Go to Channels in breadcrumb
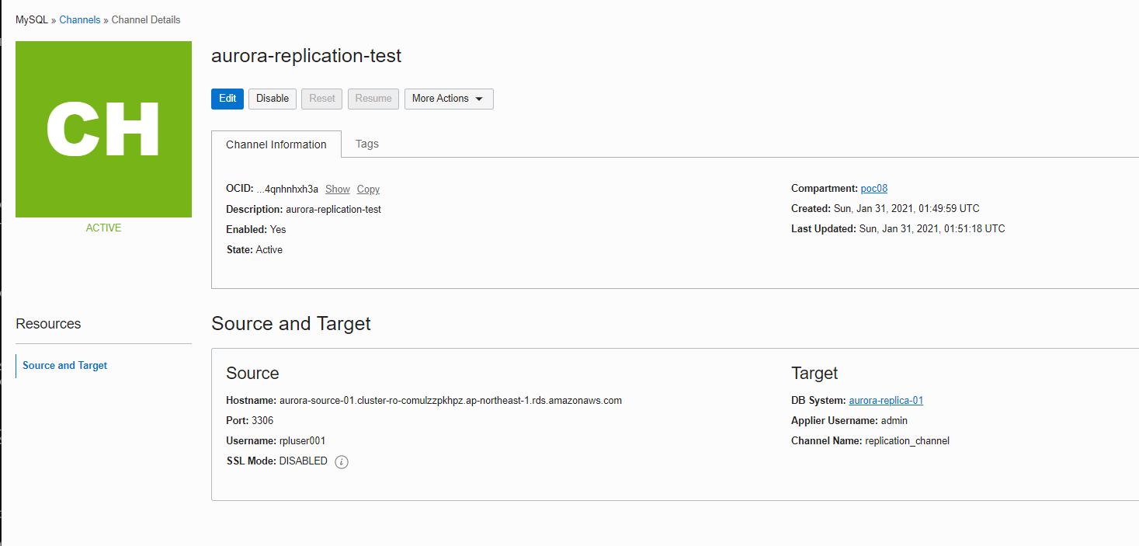The height and width of the screenshot is (546, 1139). (80, 19)
